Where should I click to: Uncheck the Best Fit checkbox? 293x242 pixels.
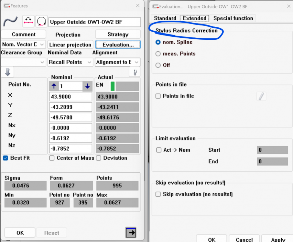click(5, 158)
